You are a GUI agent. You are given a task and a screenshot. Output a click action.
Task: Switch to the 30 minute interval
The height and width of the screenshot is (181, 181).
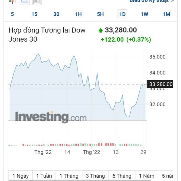56,14
